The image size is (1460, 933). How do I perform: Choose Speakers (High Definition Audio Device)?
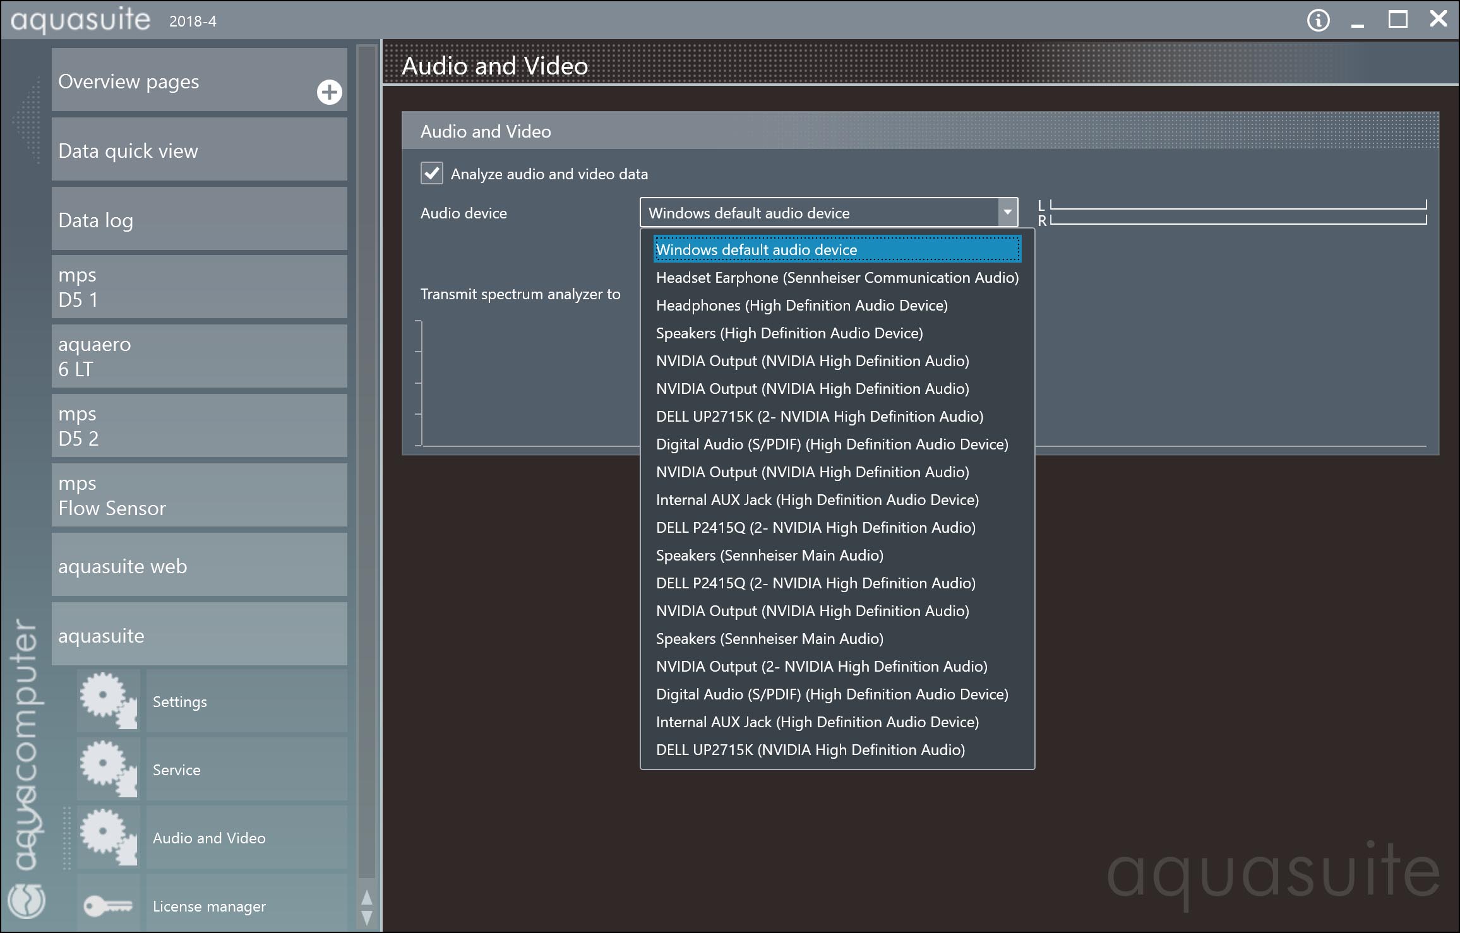(x=837, y=333)
